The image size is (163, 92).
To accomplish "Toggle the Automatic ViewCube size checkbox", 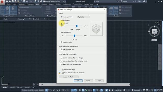I will 62,23.
